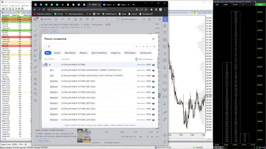Image resolution: width=266 pixels, height=149 pixels.
Task: Select the trend line drawing tool
Action: (35, 31)
